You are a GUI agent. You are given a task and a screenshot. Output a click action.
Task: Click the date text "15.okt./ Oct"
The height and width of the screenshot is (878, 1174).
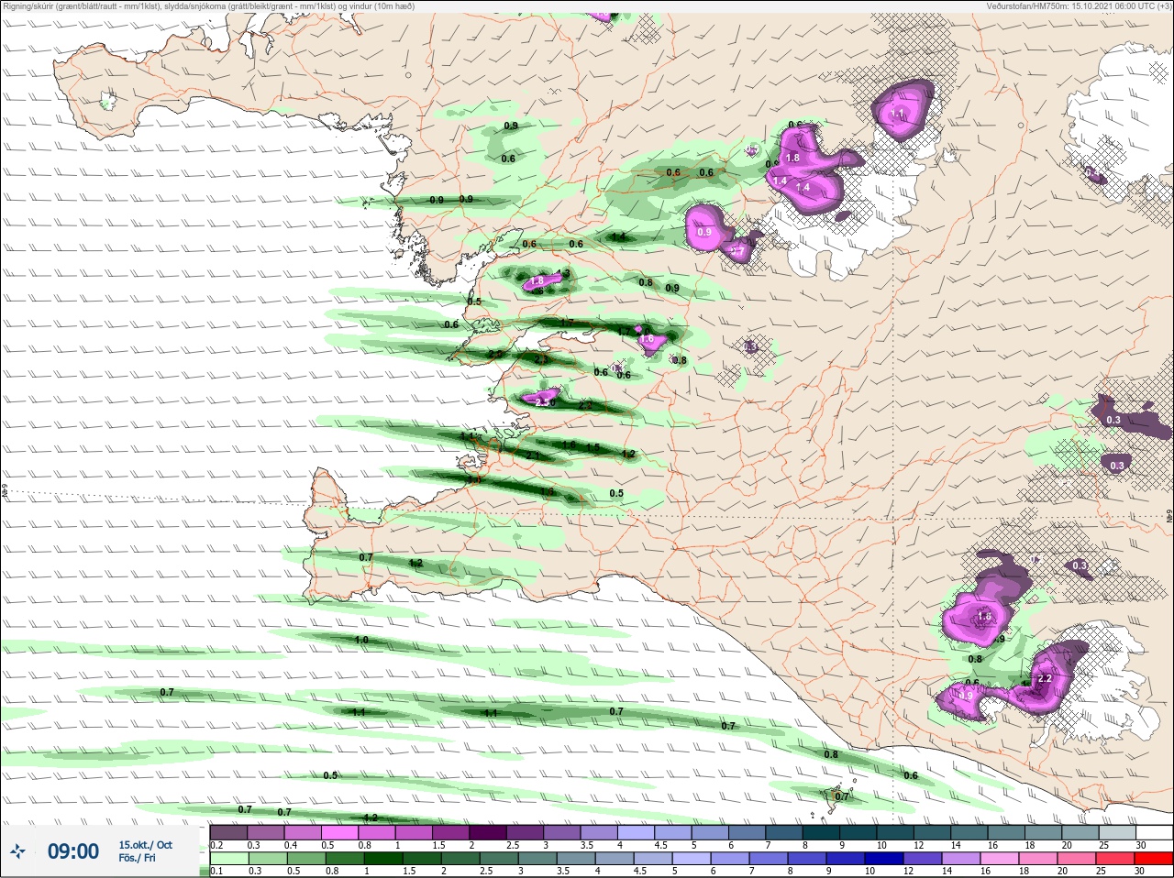click(x=145, y=845)
